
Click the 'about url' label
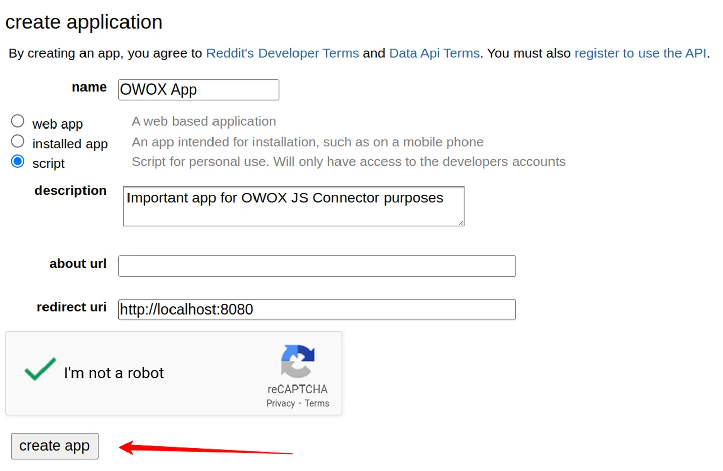(78, 264)
